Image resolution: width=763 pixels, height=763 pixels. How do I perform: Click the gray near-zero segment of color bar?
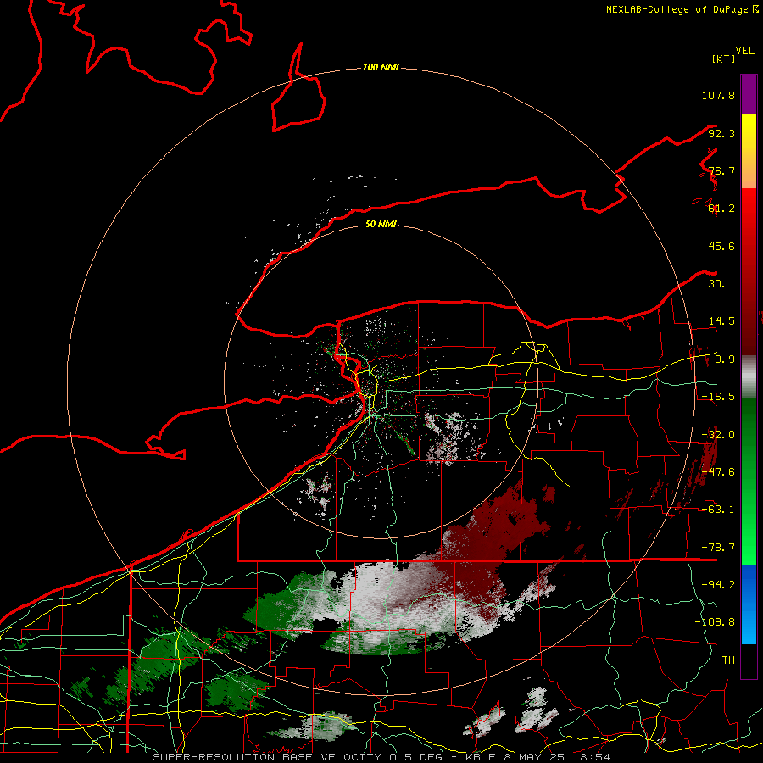click(749, 377)
